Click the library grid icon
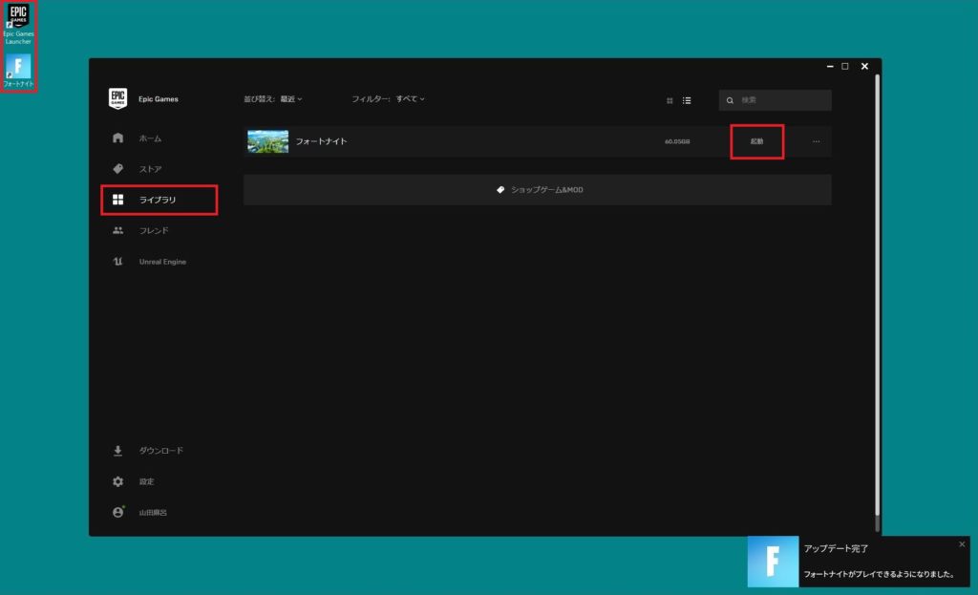The image size is (978, 595). pyautogui.click(x=117, y=200)
